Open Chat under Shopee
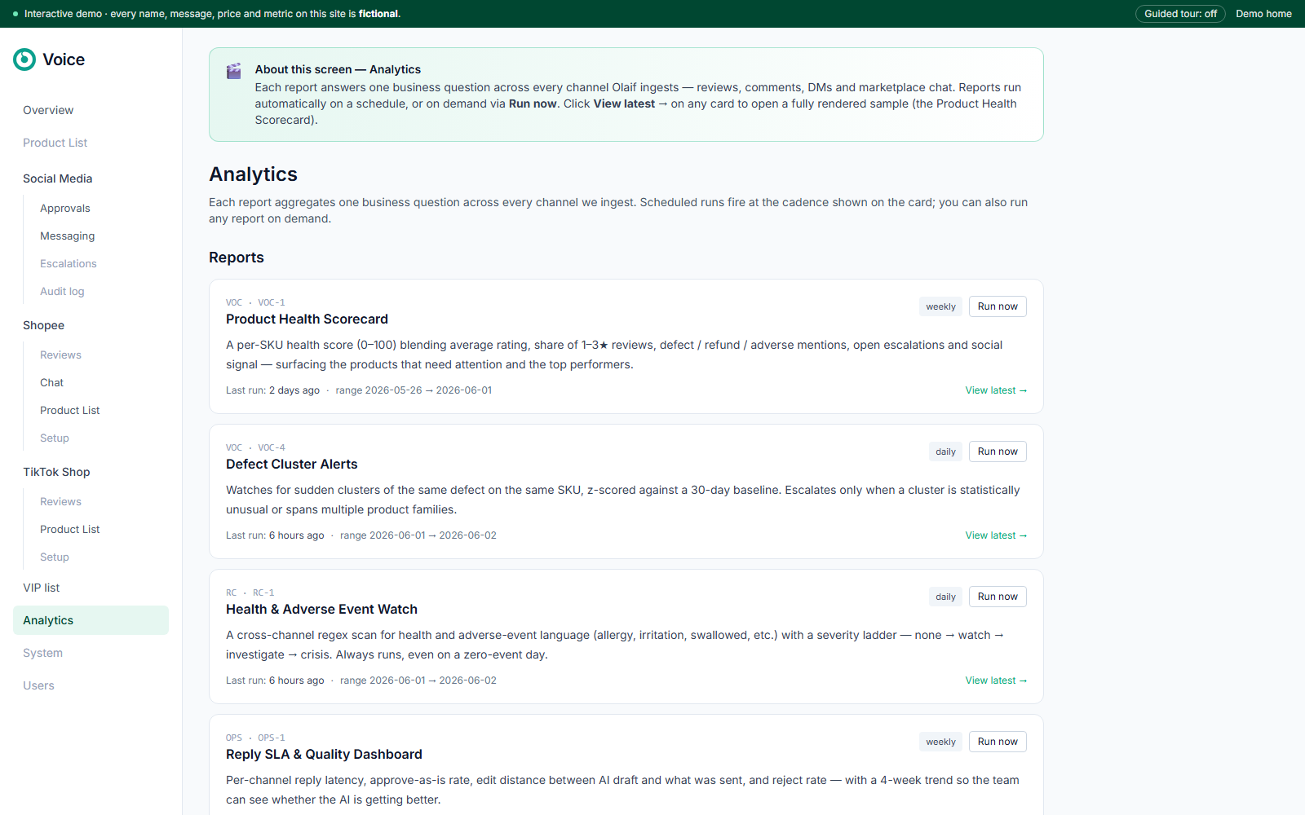 [x=51, y=383]
